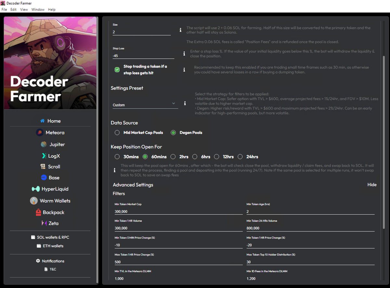Screen dimensions: 390x288
Task: Click Min Token 1 HR Price Change field
Action: pyautogui.click(x=310, y=245)
